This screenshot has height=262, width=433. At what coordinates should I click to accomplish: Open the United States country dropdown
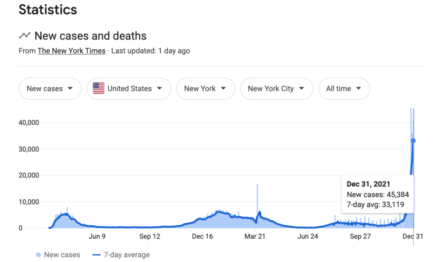(x=129, y=89)
